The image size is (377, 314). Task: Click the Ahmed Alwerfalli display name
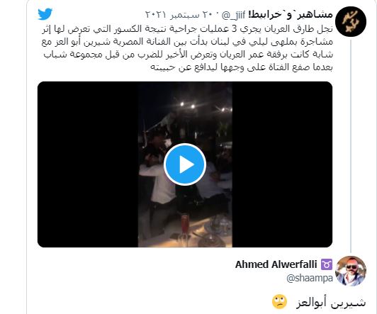click(x=276, y=264)
